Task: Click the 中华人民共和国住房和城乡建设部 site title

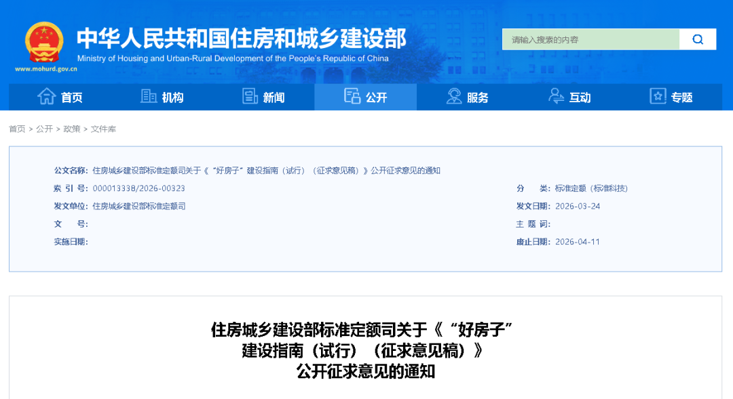Action: point(241,38)
